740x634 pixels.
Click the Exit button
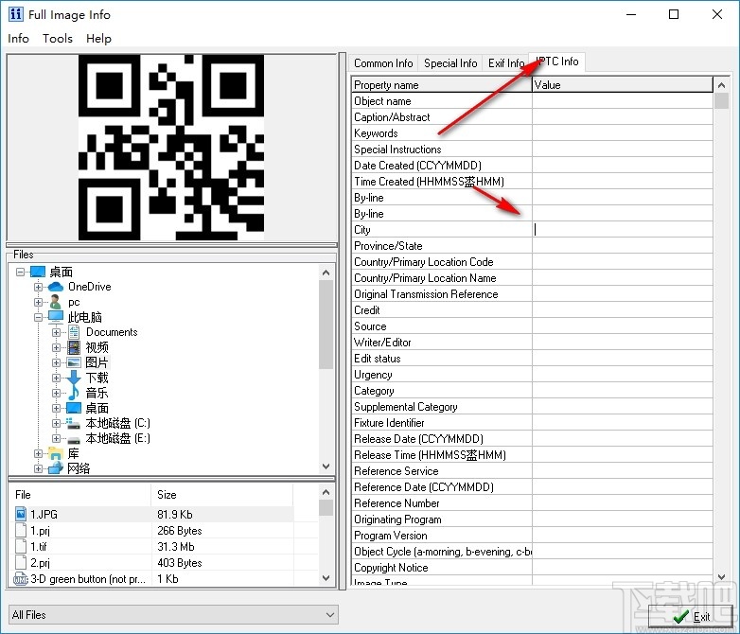point(692,617)
